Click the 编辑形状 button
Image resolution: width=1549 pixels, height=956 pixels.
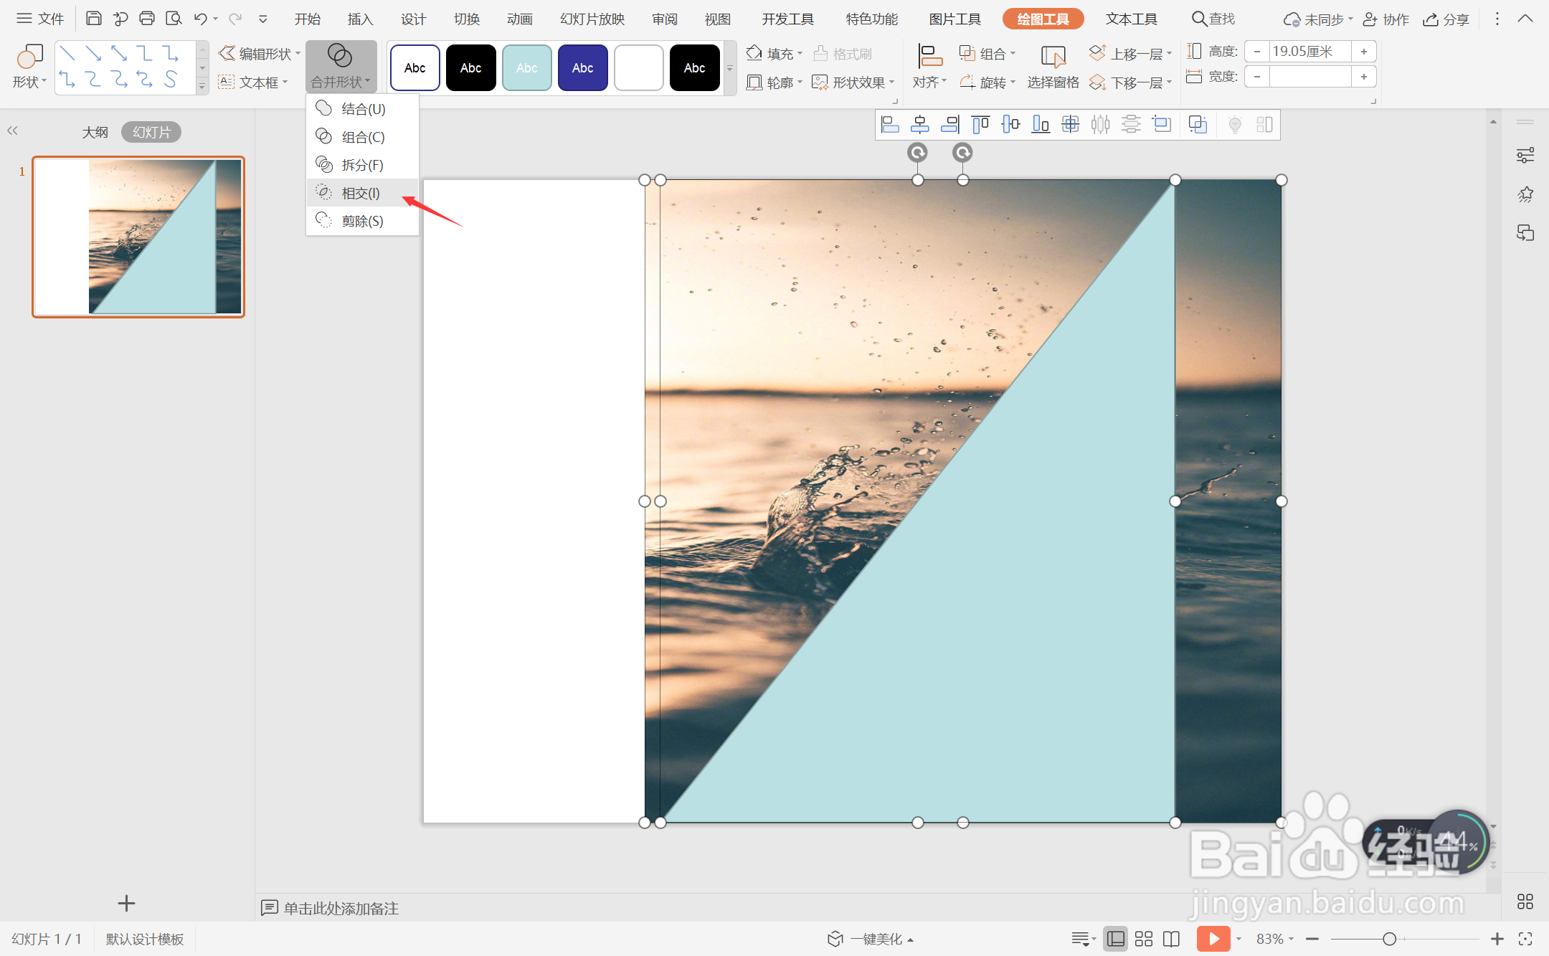click(260, 54)
